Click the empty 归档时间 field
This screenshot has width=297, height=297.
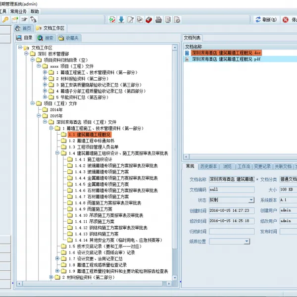[x=232, y=231]
